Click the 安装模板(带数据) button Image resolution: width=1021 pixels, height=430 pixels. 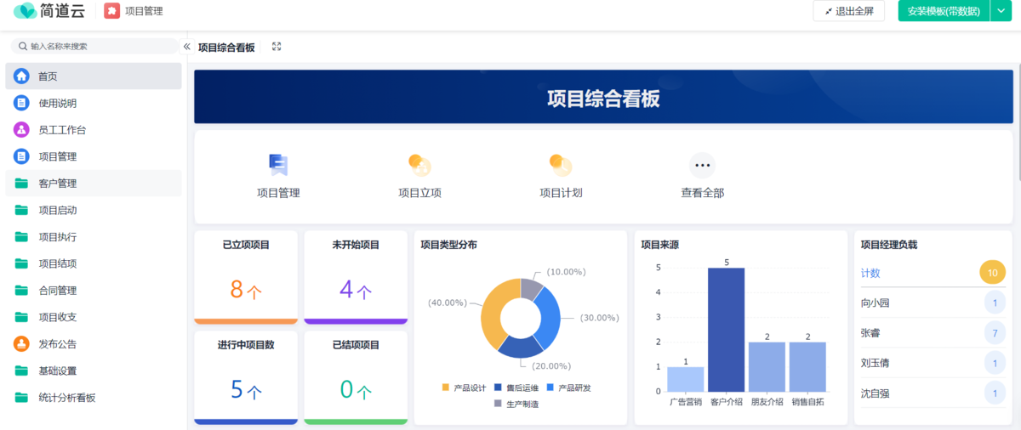(944, 11)
